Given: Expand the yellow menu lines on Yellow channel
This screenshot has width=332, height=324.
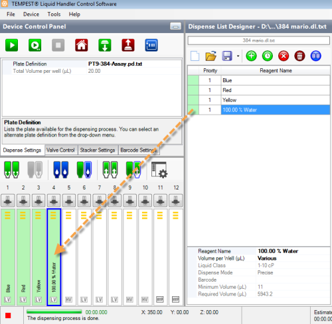Looking at the screenshot, I should [x=38, y=215].
